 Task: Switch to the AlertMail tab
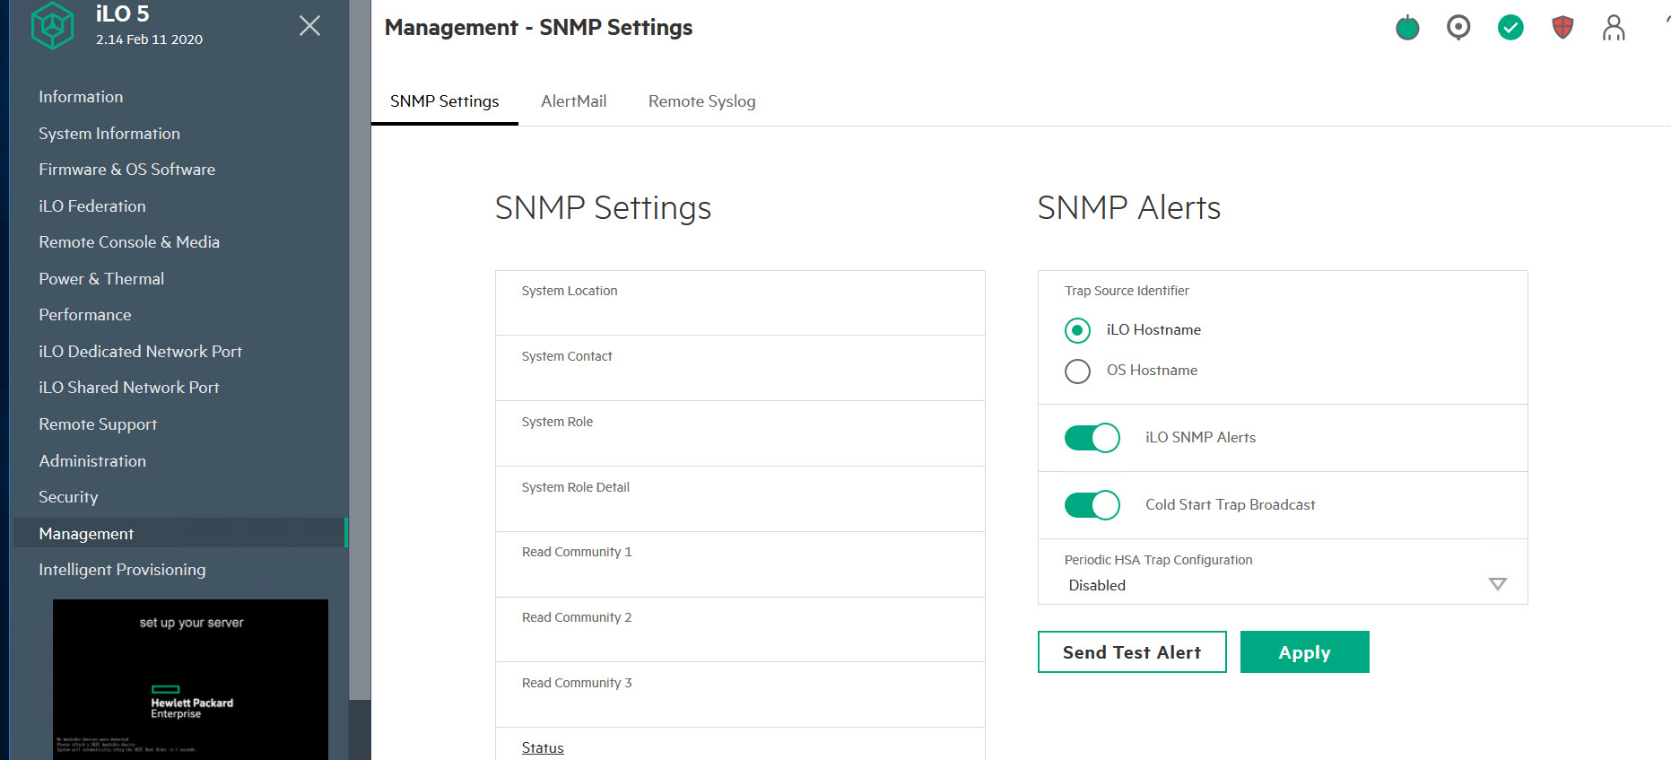tap(573, 101)
